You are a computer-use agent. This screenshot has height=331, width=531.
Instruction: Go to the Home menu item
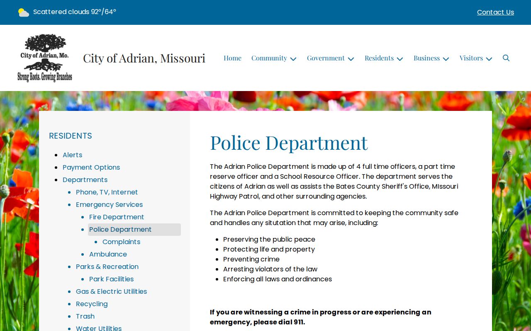point(232,58)
